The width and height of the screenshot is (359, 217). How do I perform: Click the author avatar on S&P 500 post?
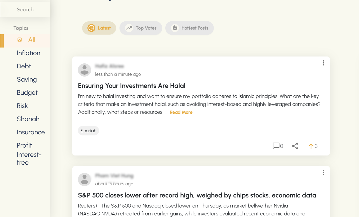tap(85, 180)
